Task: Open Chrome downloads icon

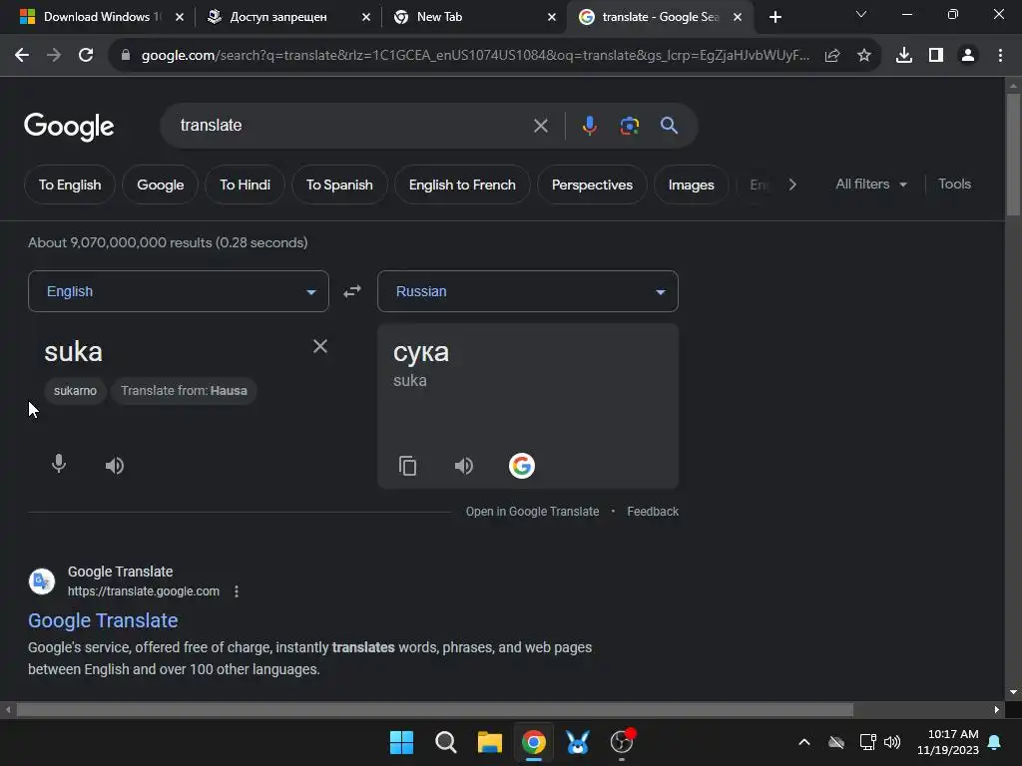Action: [x=904, y=56]
